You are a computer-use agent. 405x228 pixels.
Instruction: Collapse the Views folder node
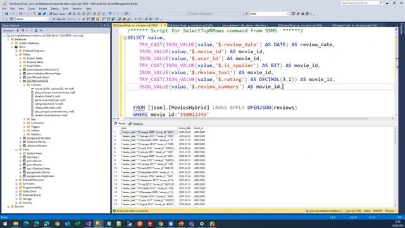tap(16, 149)
